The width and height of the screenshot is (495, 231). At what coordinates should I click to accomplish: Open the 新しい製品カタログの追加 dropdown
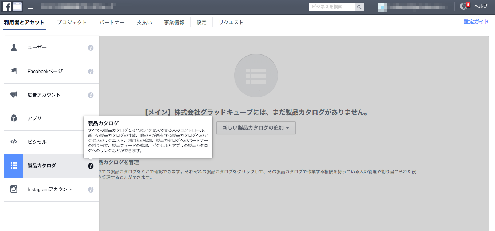tap(256, 128)
